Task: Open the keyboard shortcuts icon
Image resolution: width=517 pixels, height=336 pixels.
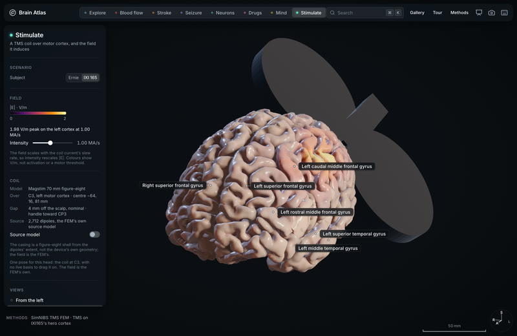Action: (504, 12)
